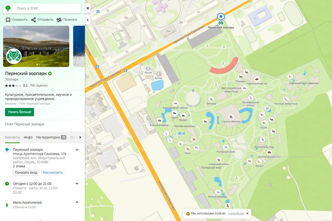Save the place with 'Сохранить' bookmark
The image size is (332, 221).
tap(17, 20)
